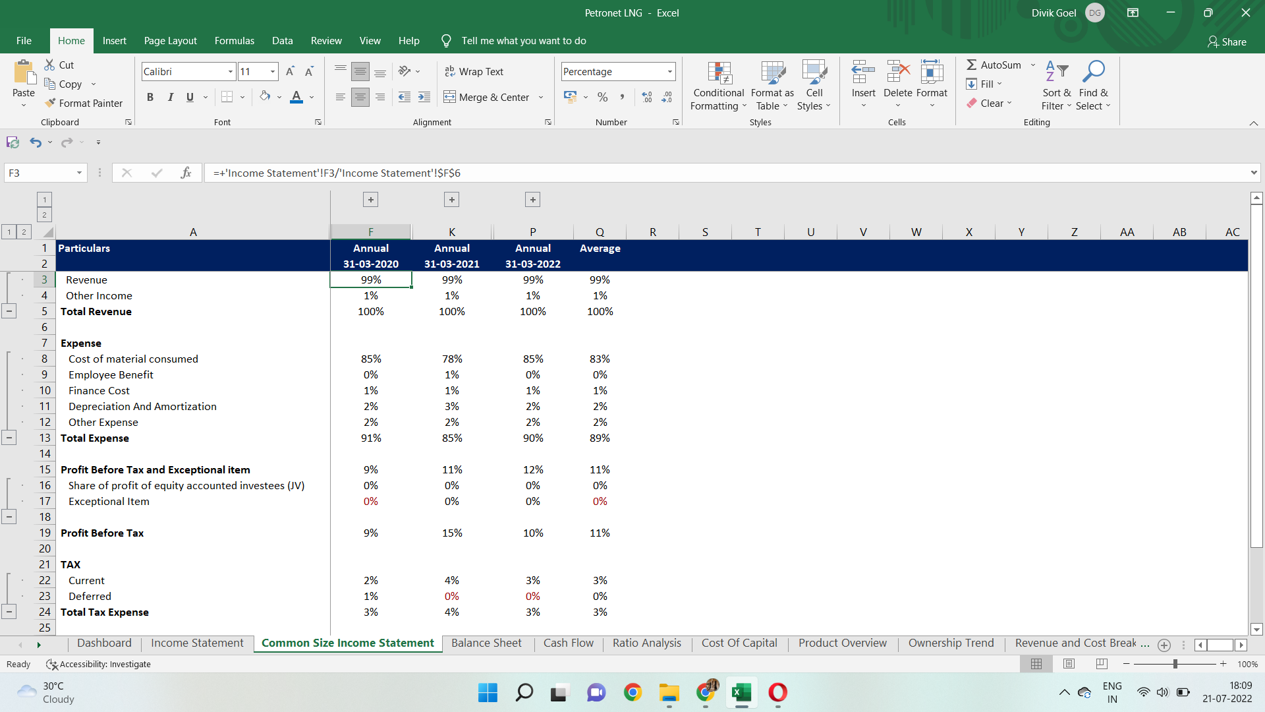Viewport: 1265px width, 712px height.
Task: Open Opera browser from the taskbar
Action: (778, 692)
